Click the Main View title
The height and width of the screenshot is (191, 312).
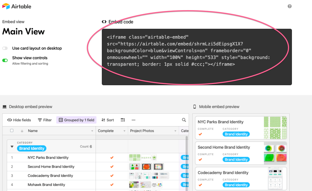23,31
